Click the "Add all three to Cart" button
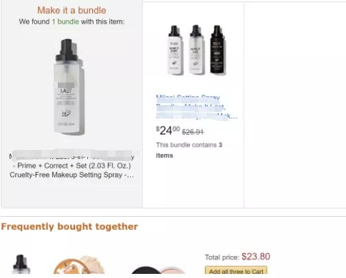Screen dimensions: 346x278 pyautogui.click(x=236, y=270)
